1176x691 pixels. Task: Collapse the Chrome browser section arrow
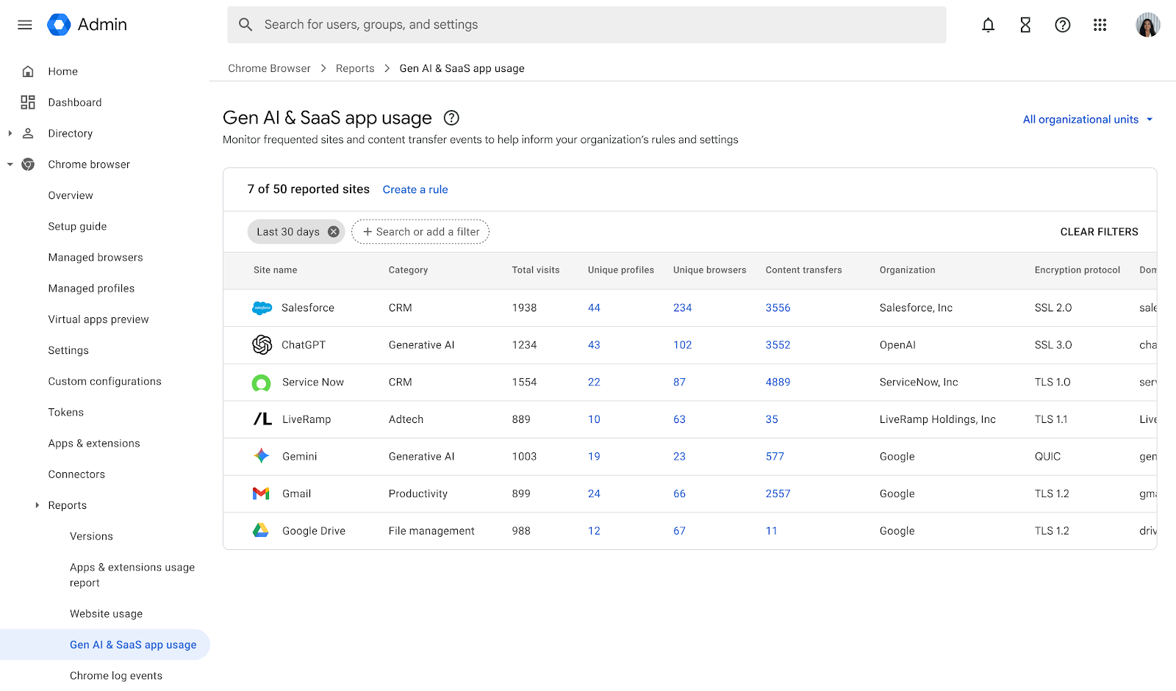click(10, 164)
